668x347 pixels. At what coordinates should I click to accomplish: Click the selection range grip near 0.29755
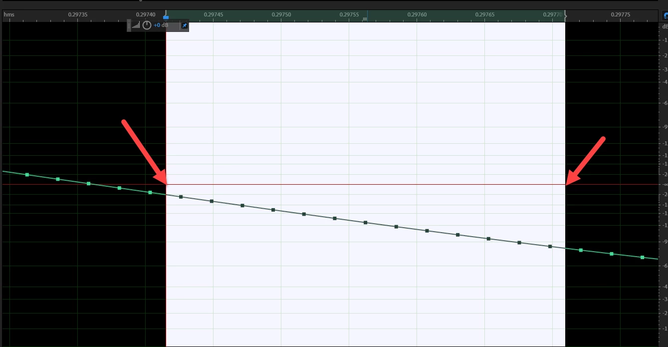[365, 18]
